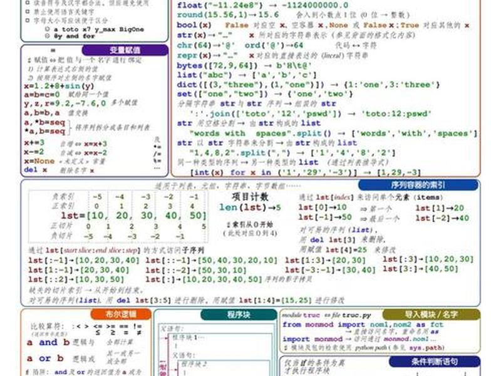
Task: Select the lst[1:-1]→[20,30,40] slice
Action: click(79, 270)
